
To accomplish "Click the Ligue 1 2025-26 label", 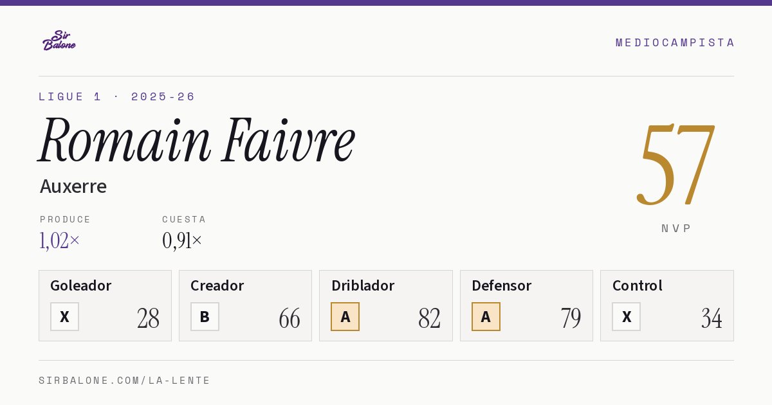I will (116, 96).
